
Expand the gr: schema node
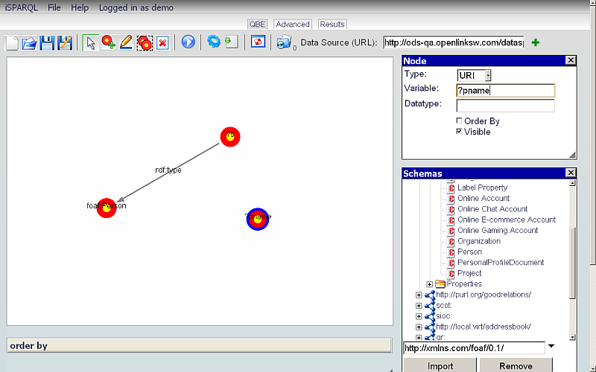(x=419, y=337)
